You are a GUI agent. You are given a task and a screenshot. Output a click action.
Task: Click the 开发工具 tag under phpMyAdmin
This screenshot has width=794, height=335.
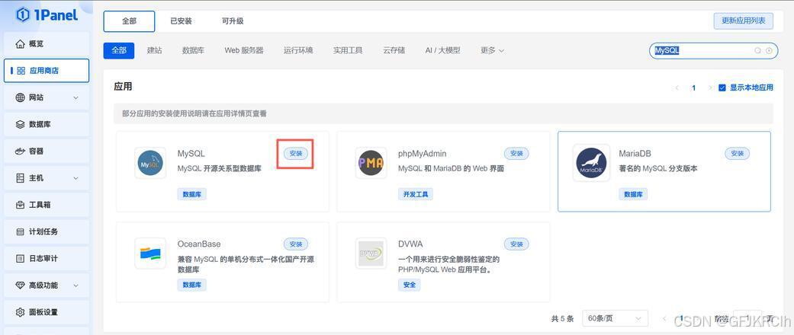(x=415, y=194)
